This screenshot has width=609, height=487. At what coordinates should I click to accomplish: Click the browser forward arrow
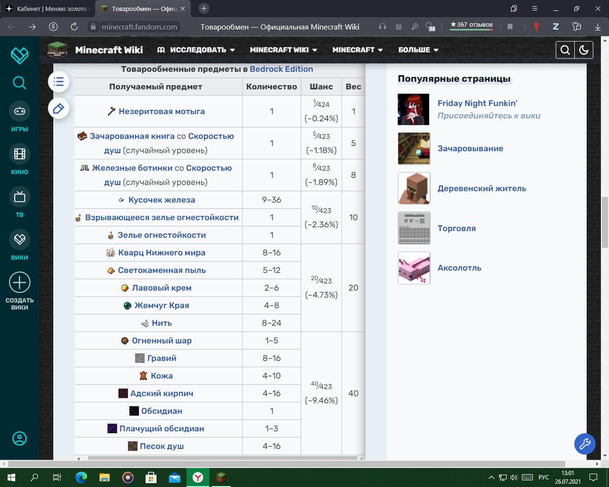coord(32,27)
